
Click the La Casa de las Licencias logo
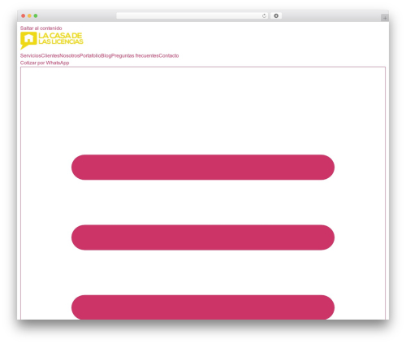[52, 41]
